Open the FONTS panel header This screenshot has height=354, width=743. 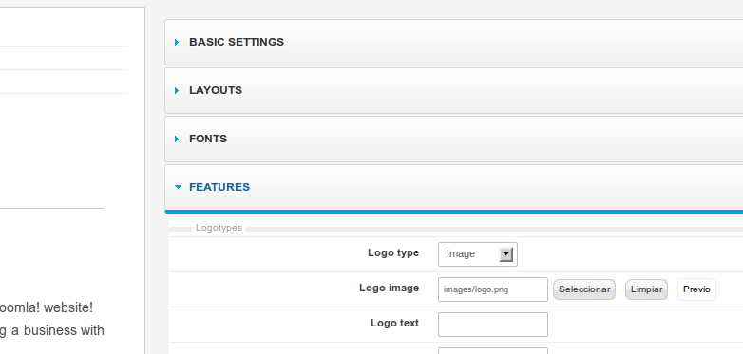pos(454,139)
